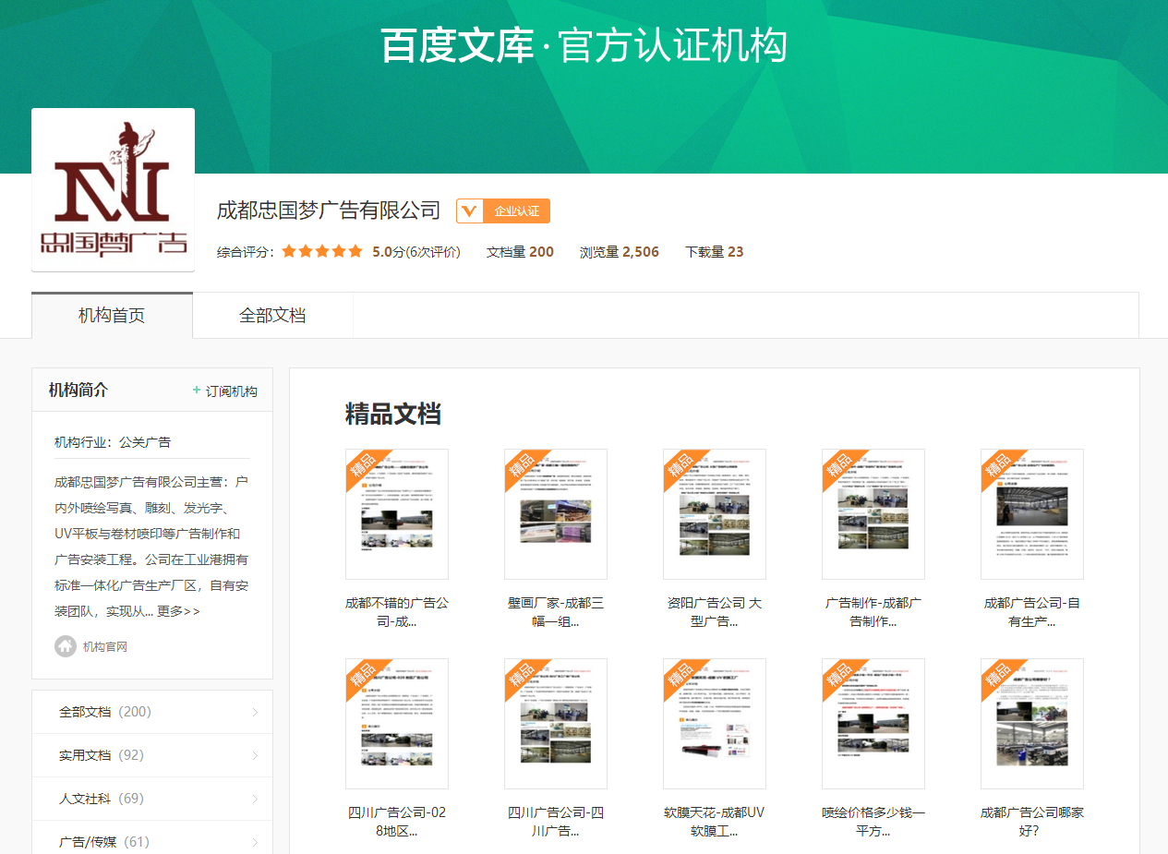Click the 精品文档 section heading
Screen dimensions: 1168x854
tap(393, 414)
